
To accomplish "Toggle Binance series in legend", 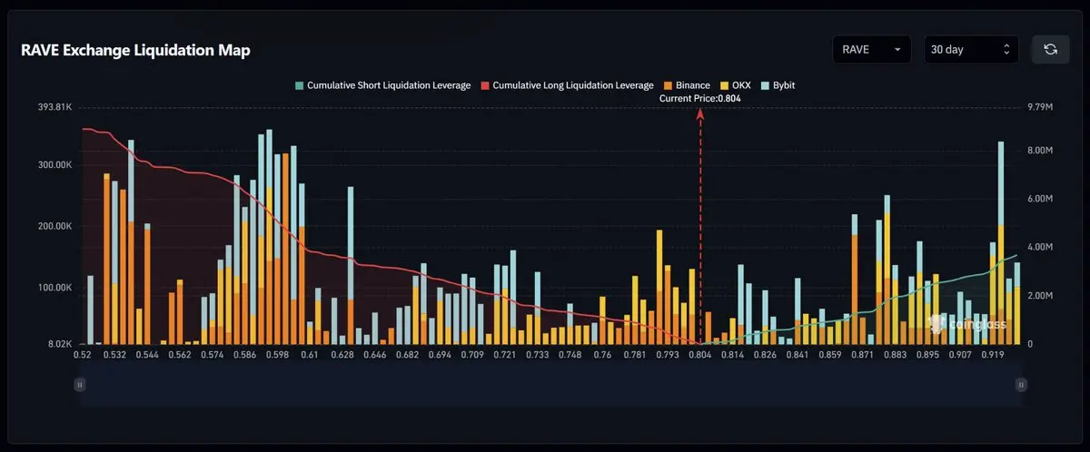I will [687, 85].
